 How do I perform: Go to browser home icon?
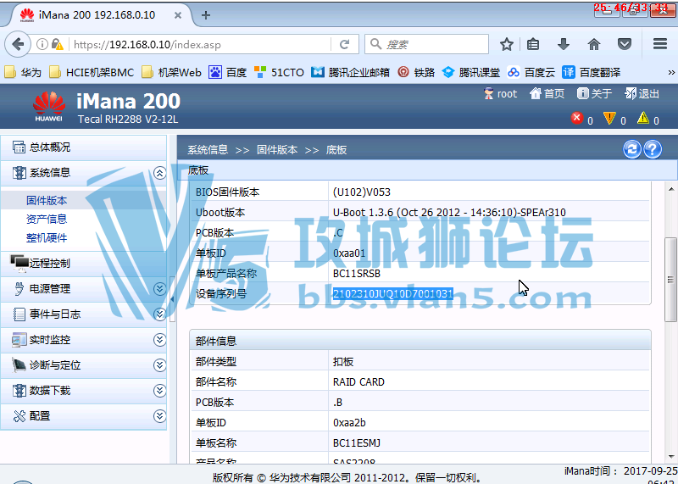click(x=594, y=44)
